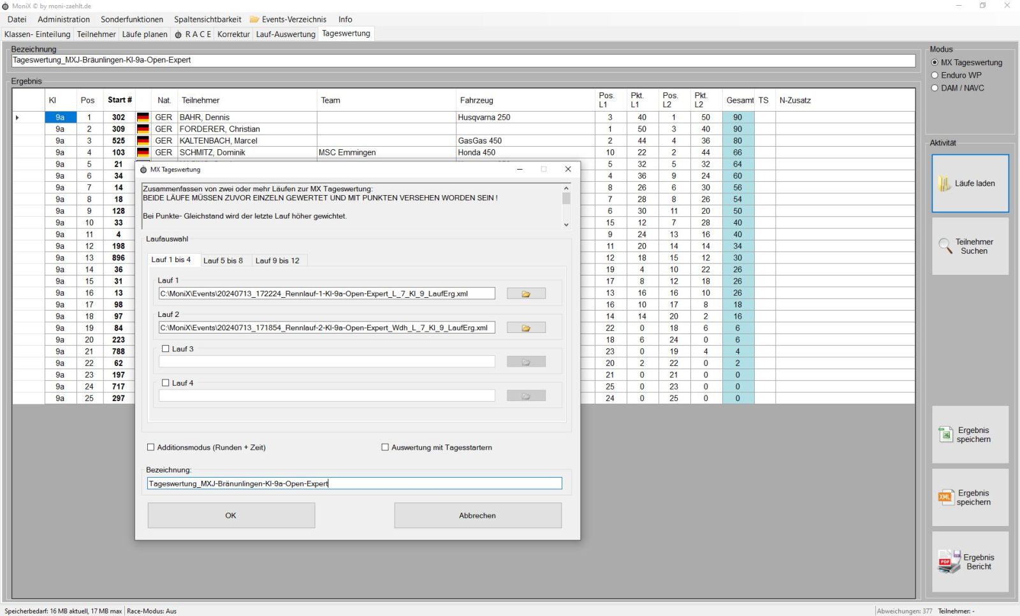Select FORDERER, Christian participant cell
The image size is (1020, 616).
[x=247, y=129]
